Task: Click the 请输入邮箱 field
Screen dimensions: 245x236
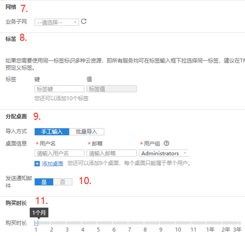Action: tap(112, 153)
